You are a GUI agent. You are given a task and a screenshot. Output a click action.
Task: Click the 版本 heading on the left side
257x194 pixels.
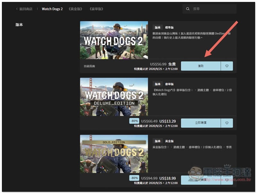tap(19, 25)
